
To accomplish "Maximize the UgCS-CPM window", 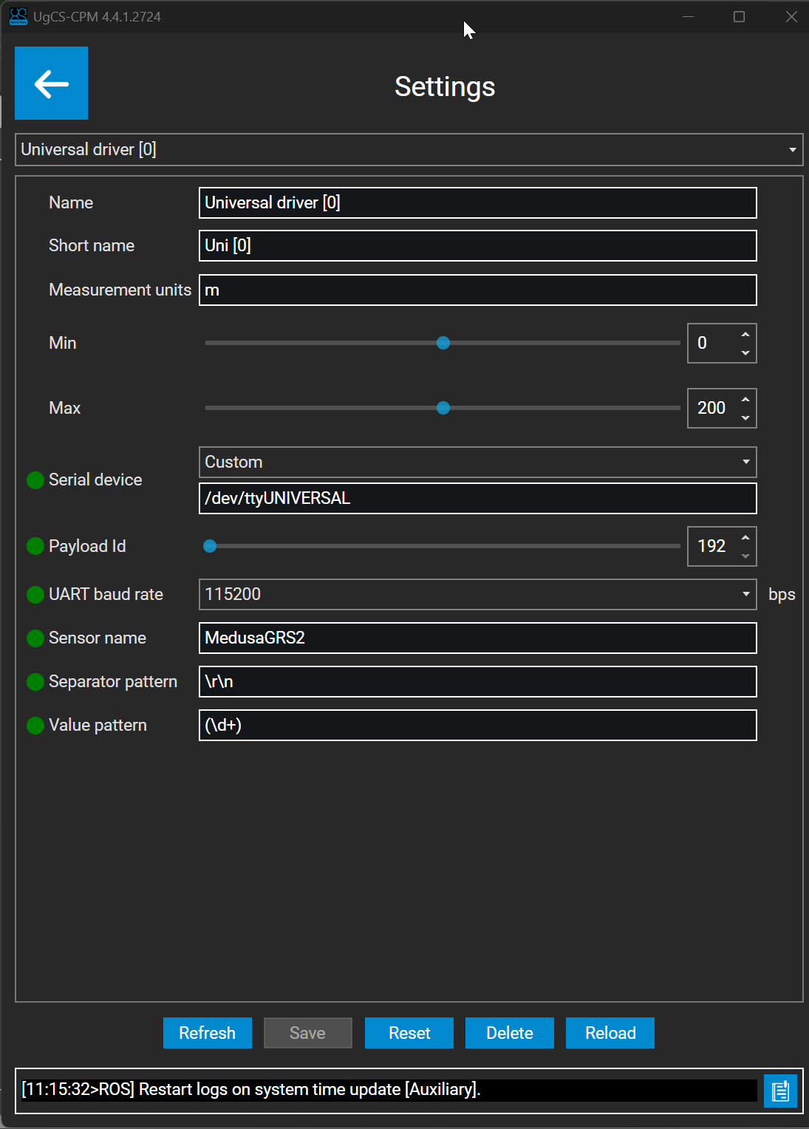I will (739, 17).
